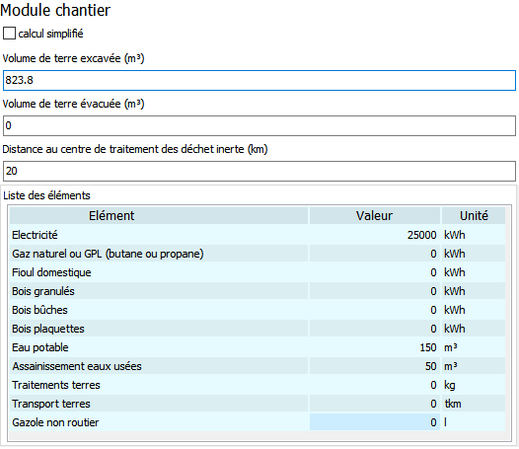This screenshot has width=519, height=449.
Task: Click the Liste des éléments group label
Action: 46,195
